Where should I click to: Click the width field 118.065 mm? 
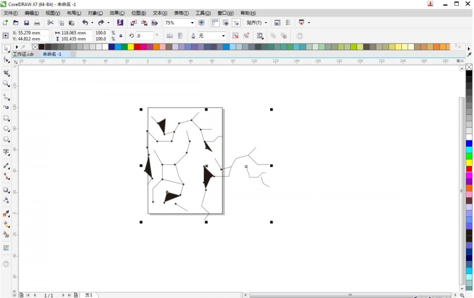pos(76,33)
